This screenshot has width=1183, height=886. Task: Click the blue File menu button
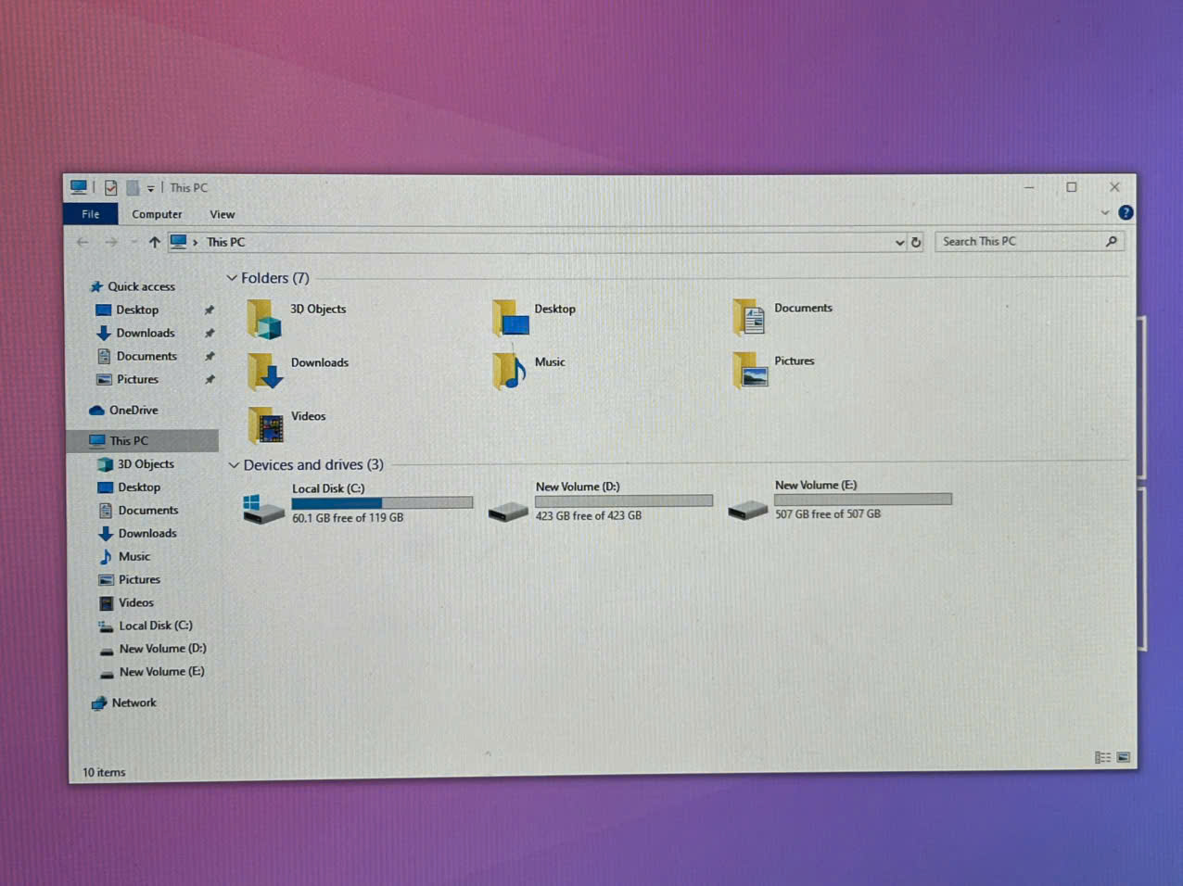(90, 214)
